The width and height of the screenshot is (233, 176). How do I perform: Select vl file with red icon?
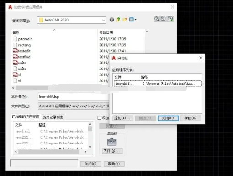point(17,75)
